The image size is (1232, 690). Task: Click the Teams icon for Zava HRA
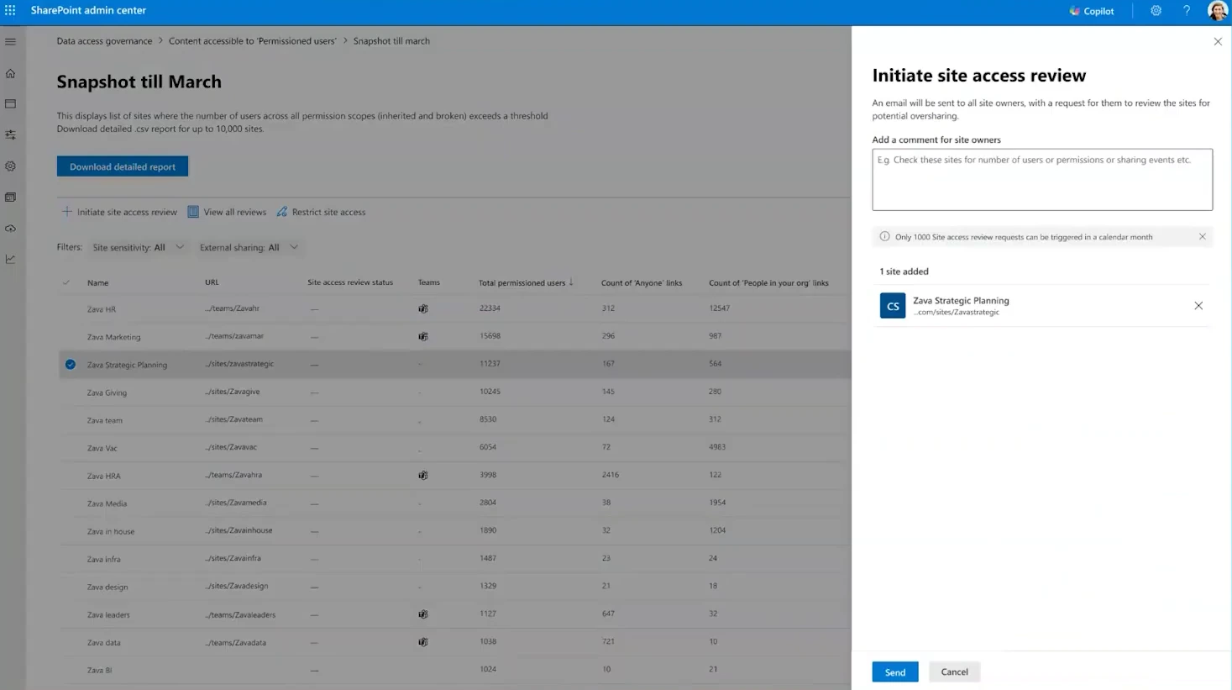(x=423, y=475)
